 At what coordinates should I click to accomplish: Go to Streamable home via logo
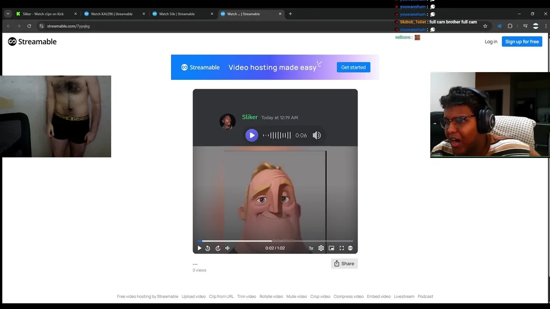click(32, 42)
